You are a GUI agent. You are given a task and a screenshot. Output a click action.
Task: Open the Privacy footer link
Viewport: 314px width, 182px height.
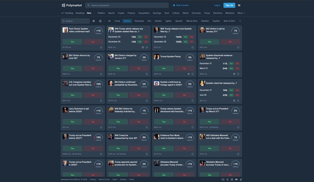click(x=93, y=179)
